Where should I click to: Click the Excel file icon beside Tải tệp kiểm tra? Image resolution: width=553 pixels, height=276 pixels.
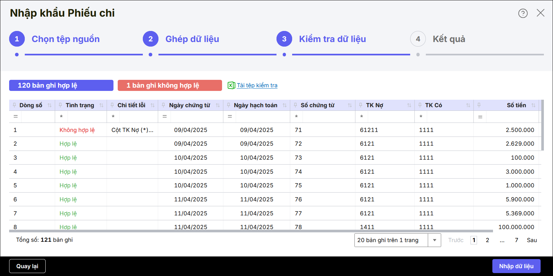coord(232,85)
